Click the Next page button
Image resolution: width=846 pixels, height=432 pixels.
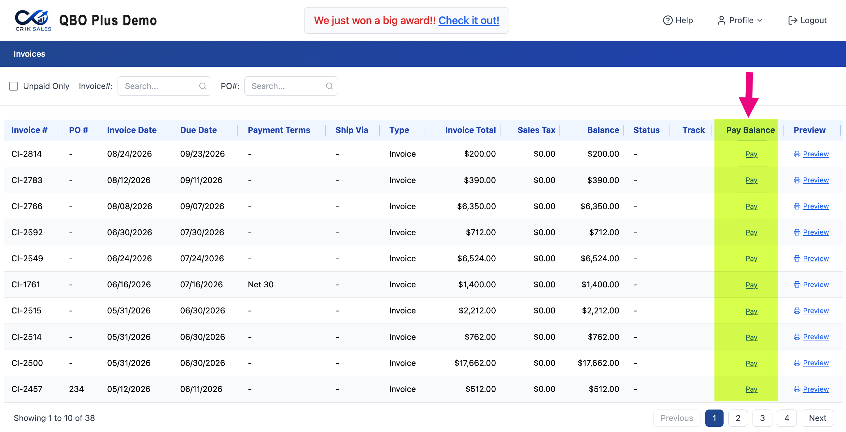click(x=817, y=418)
